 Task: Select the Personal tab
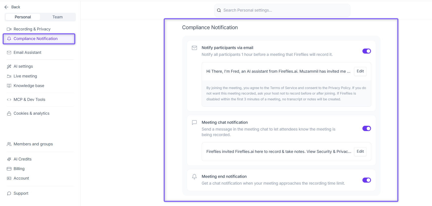click(x=23, y=17)
